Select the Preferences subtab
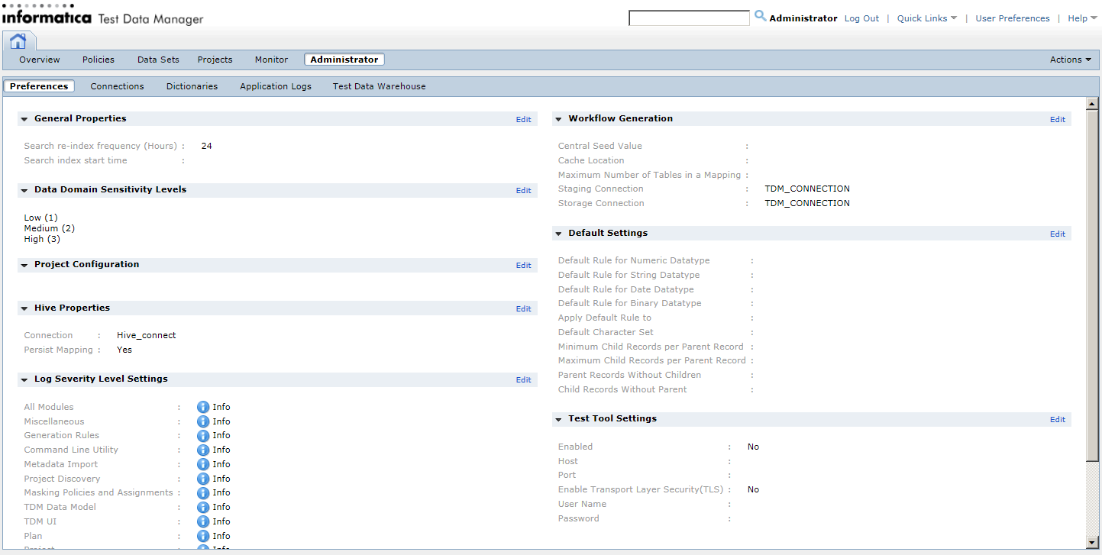This screenshot has height=555, width=1102. click(x=39, y=86)
